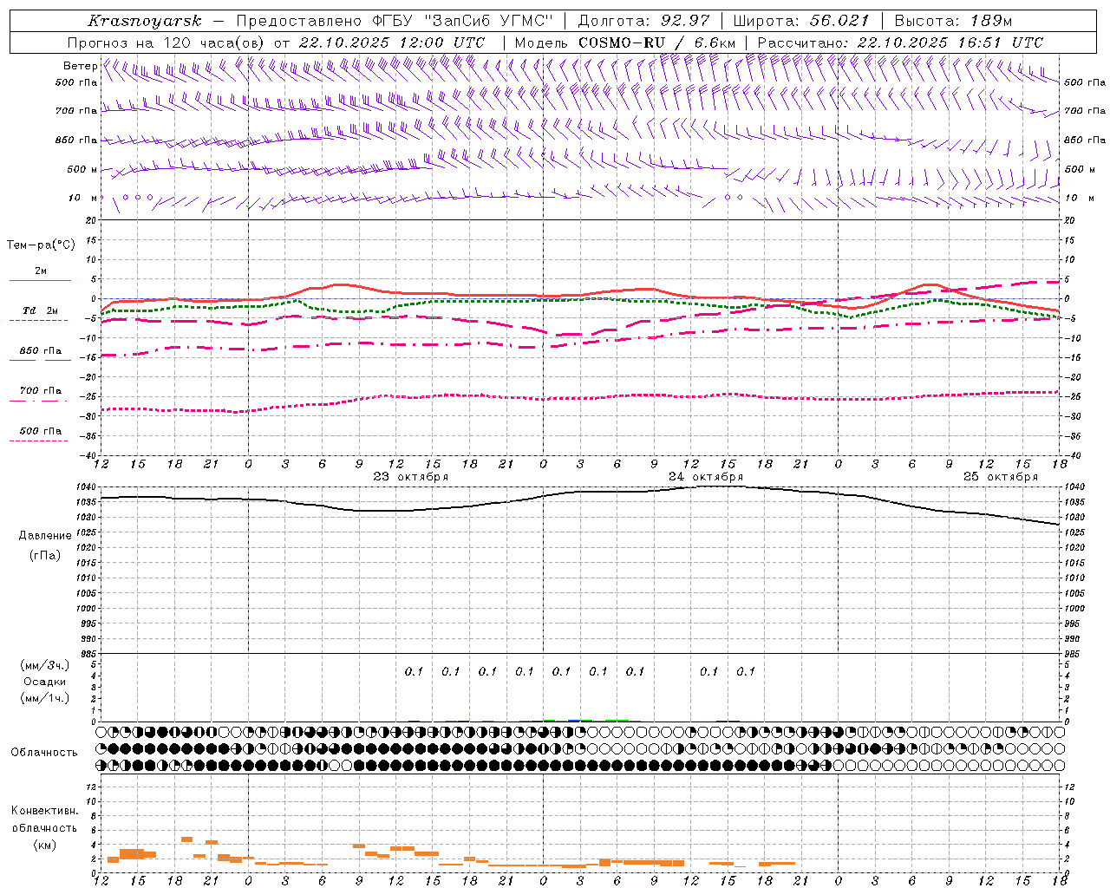This screenshot has height=888, width=1110.
Task: Click the Модель COSMO-RU / 6.6км label
Action: (x=625, y=42)
